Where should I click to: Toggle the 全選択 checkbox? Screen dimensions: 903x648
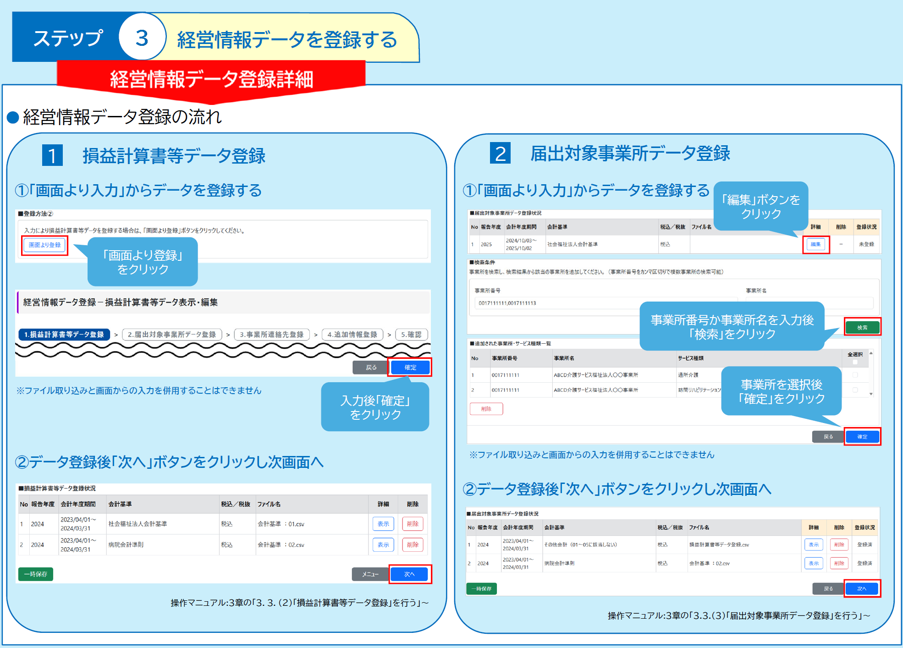coord(855,362)
